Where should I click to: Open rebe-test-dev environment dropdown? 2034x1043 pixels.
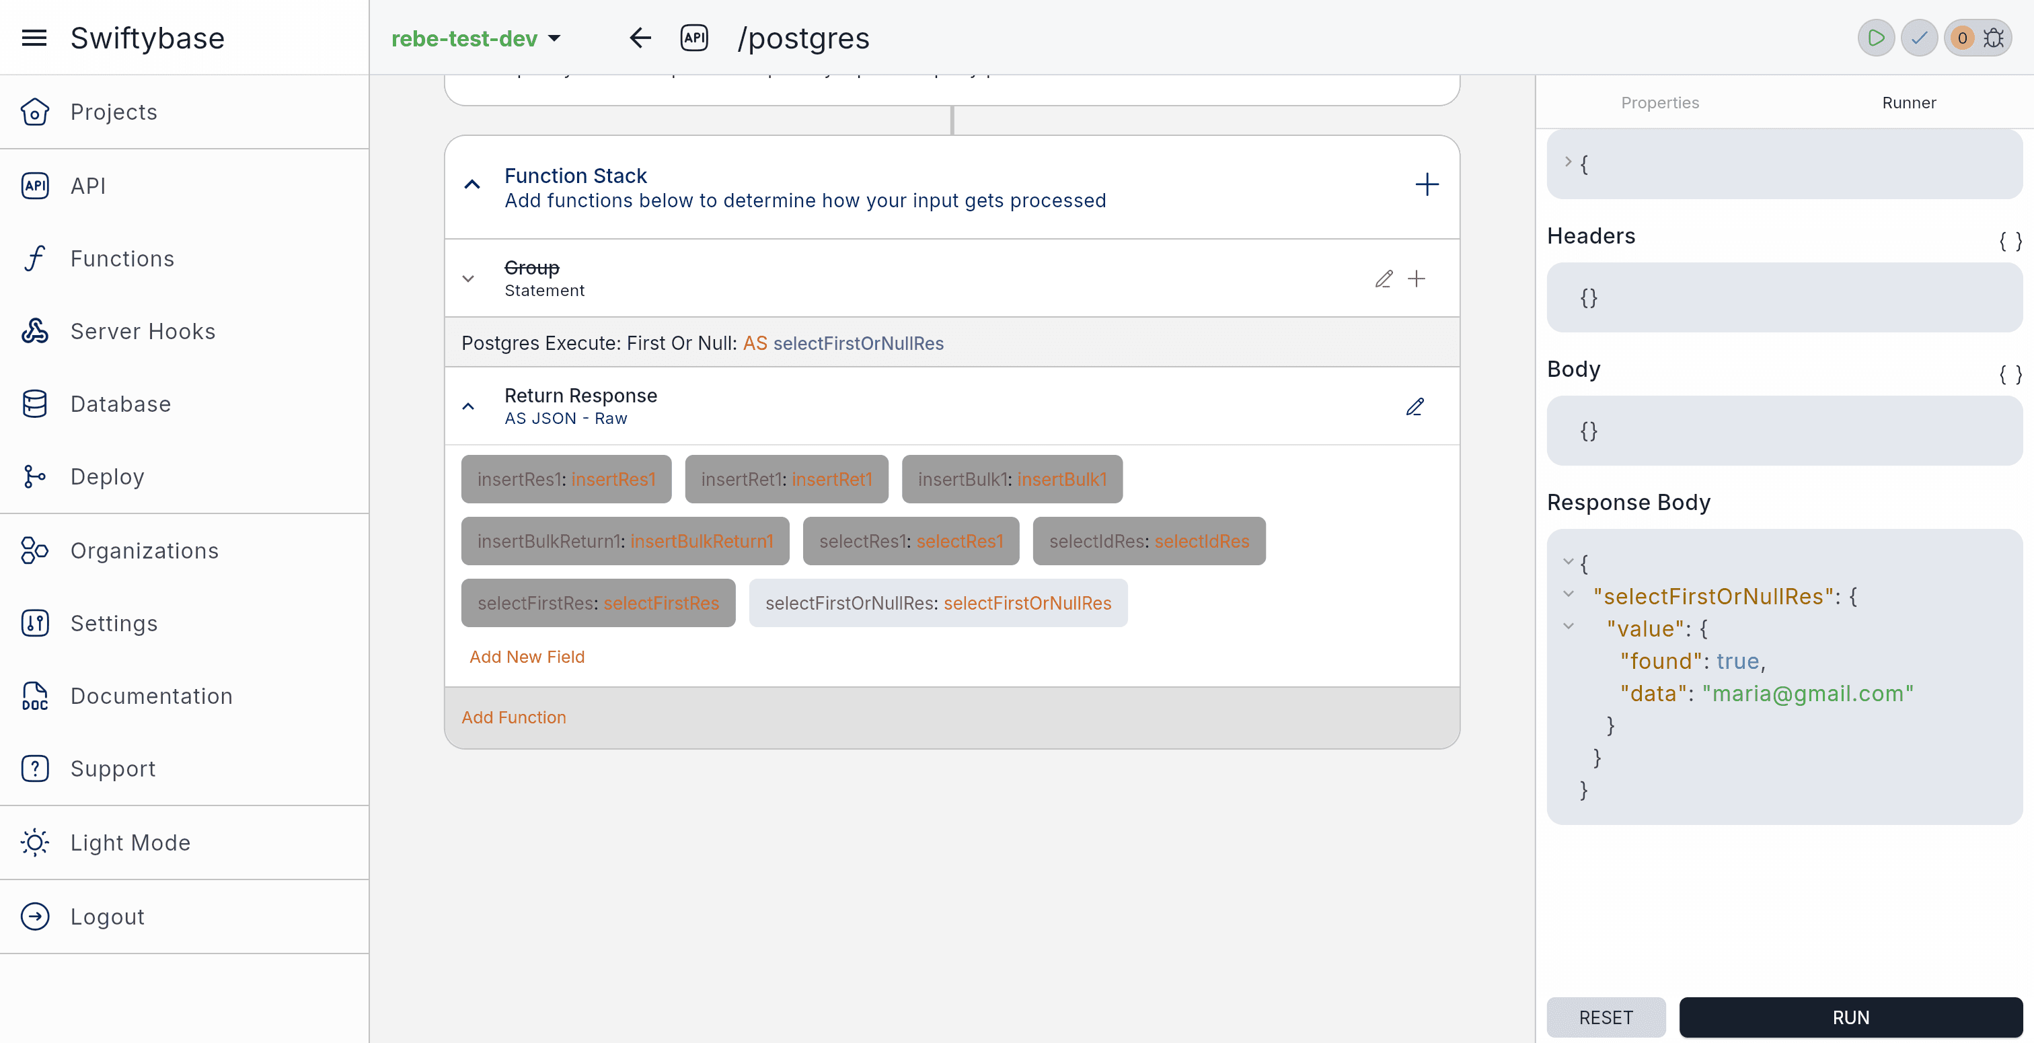[x=476, y=38]
